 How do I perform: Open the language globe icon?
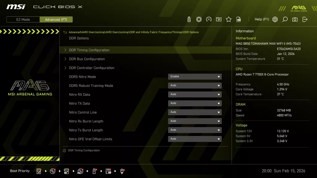(x=275, y=19)
